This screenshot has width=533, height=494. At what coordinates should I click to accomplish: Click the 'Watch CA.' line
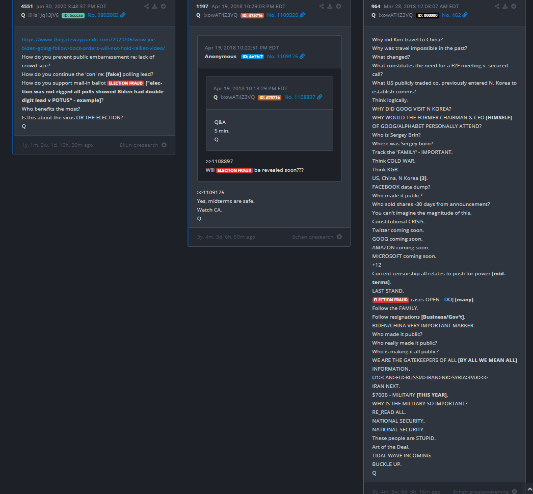pos(209,210)
